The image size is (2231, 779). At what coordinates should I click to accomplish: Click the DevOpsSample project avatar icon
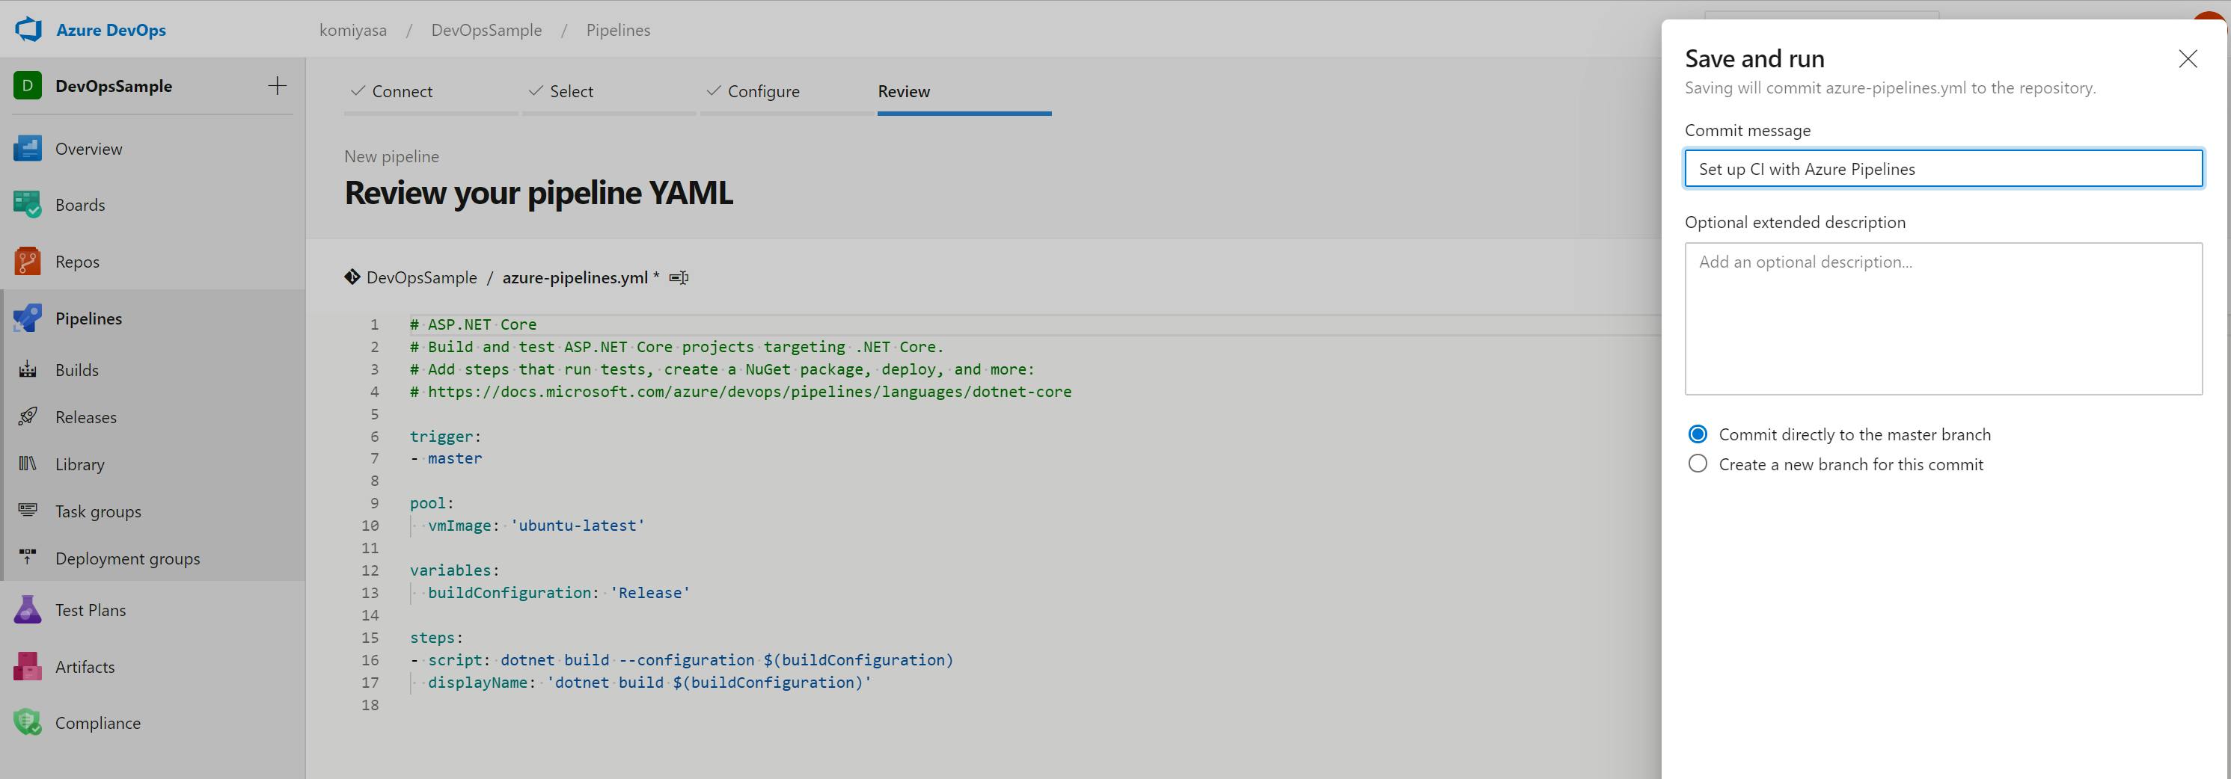point(28,86)
